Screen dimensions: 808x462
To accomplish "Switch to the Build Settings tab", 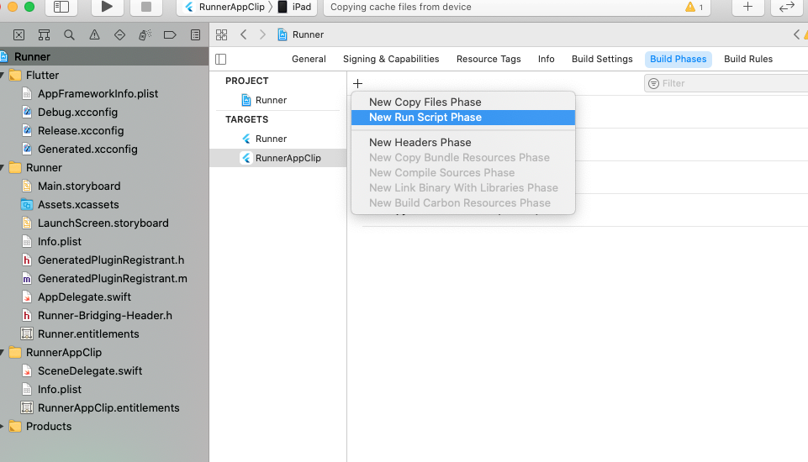I will pos(602,59).
